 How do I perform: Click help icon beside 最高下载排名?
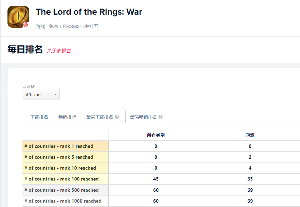(x=117, y=117)
